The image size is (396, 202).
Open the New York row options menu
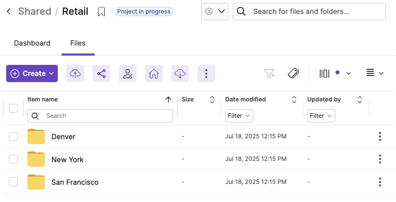pos(380,159)
